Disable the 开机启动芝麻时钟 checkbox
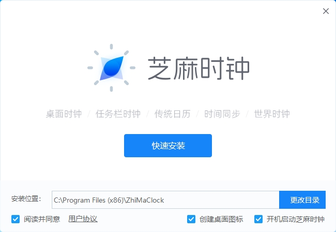 coord(258,219)
